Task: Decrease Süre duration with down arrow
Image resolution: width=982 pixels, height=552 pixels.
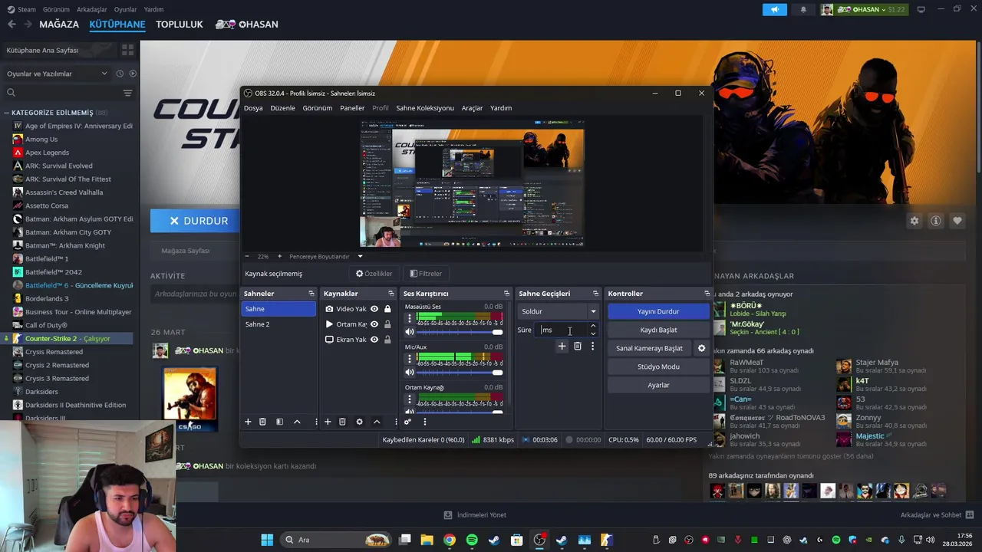Action: pos(593,333)
